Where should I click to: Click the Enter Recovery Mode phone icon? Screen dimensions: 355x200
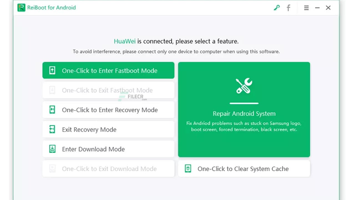52,110
